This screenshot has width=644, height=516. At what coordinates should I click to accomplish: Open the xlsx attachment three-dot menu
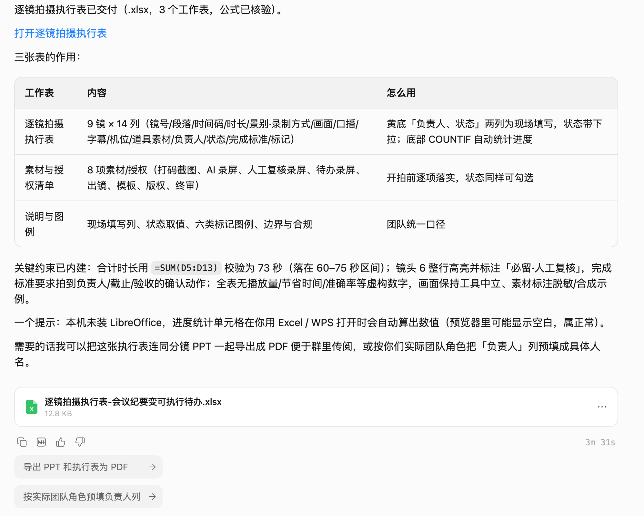click(602, 407)
